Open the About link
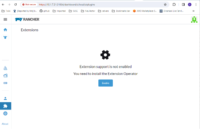Viewport: 200px width, 129px height. coord(5,124)
